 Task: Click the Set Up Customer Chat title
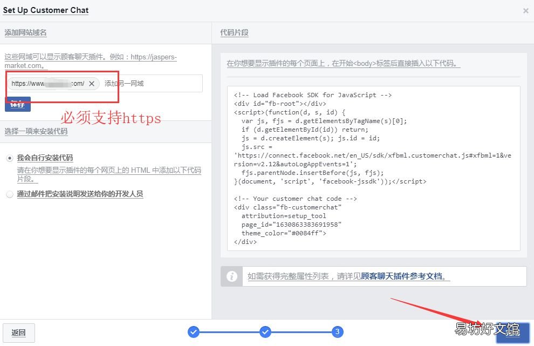coord(46,10)
